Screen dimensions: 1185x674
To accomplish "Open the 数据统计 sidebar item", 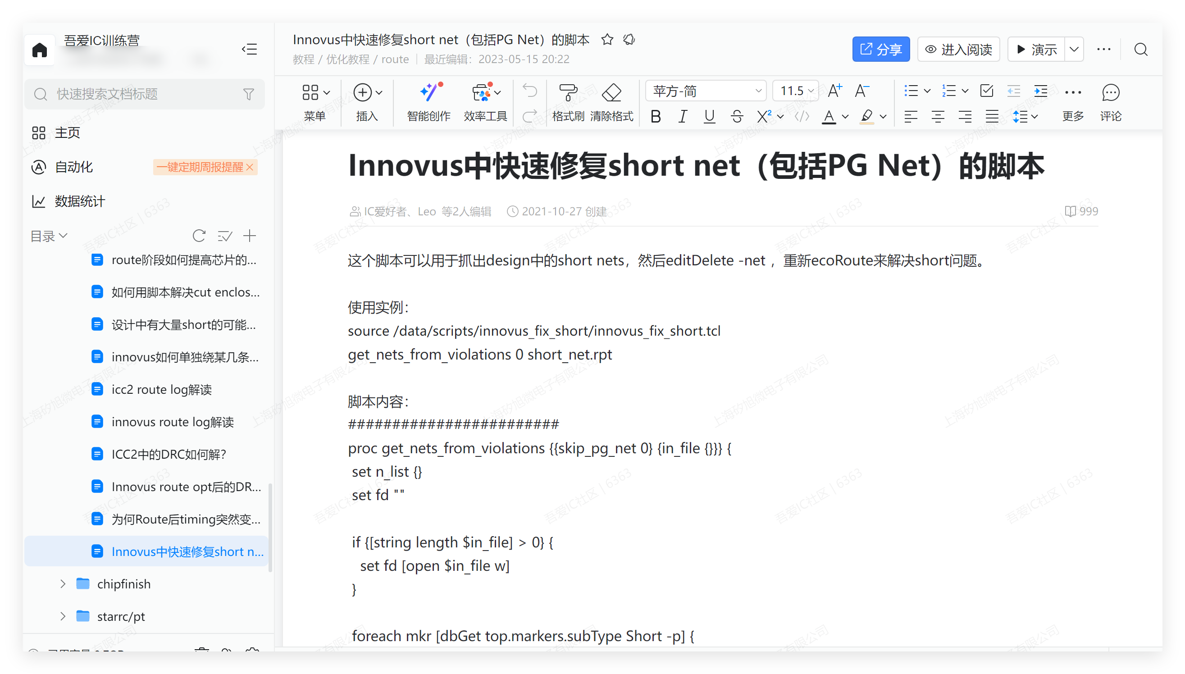I will (x=80, y=201).
